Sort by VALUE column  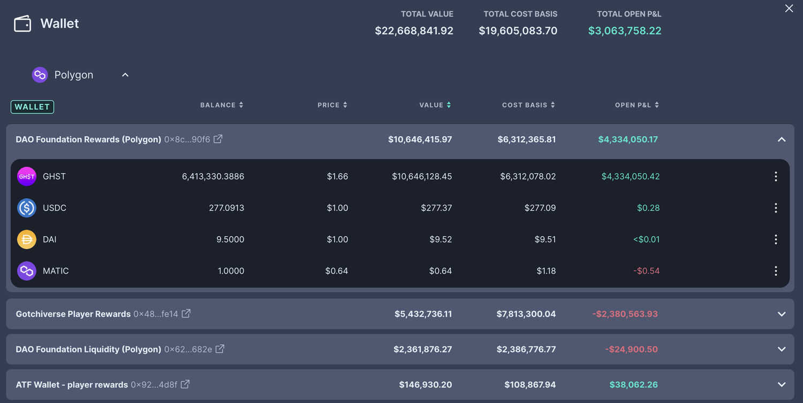click(435, 105)
